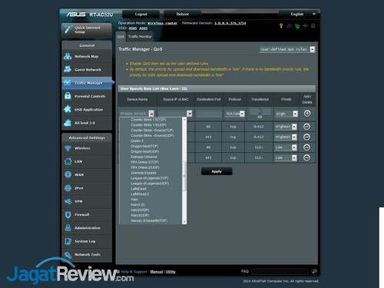Open the firmware version link
Image resolution: width=384 pixels, height=288 pixels.
(x=230, y=23)
